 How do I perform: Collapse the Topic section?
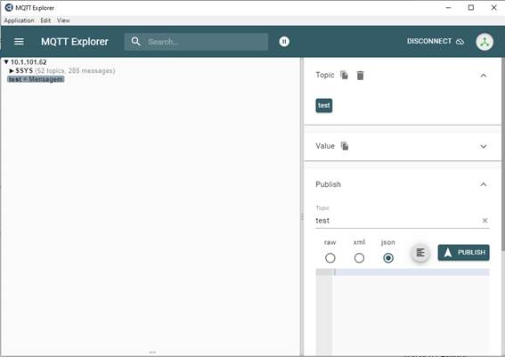[483, 76]
